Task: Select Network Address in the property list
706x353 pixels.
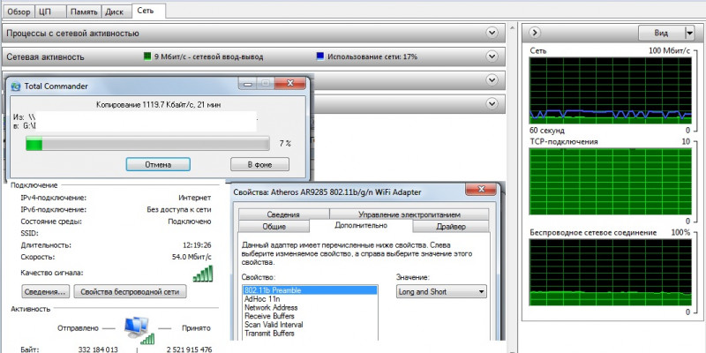Action: click(271, 308)
